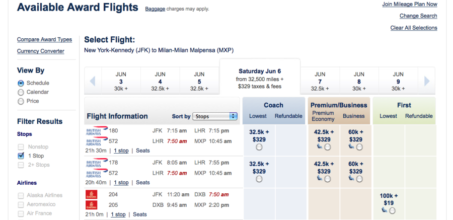Switch to the Jun 7 date tab
453x220 pixels.
pos(320,81)
